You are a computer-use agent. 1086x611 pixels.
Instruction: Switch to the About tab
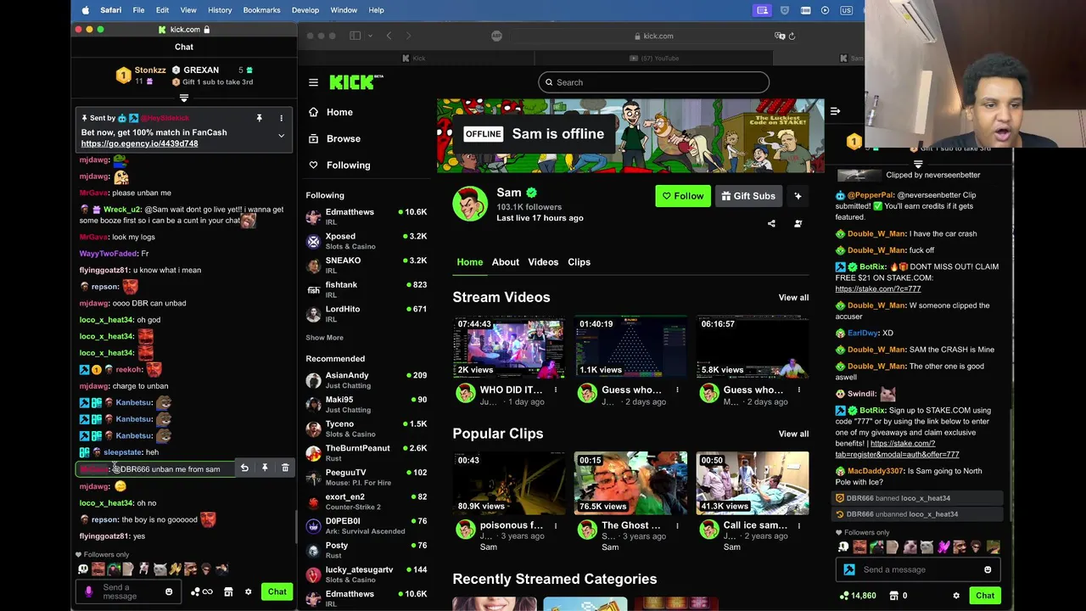[x=505, y=262]
